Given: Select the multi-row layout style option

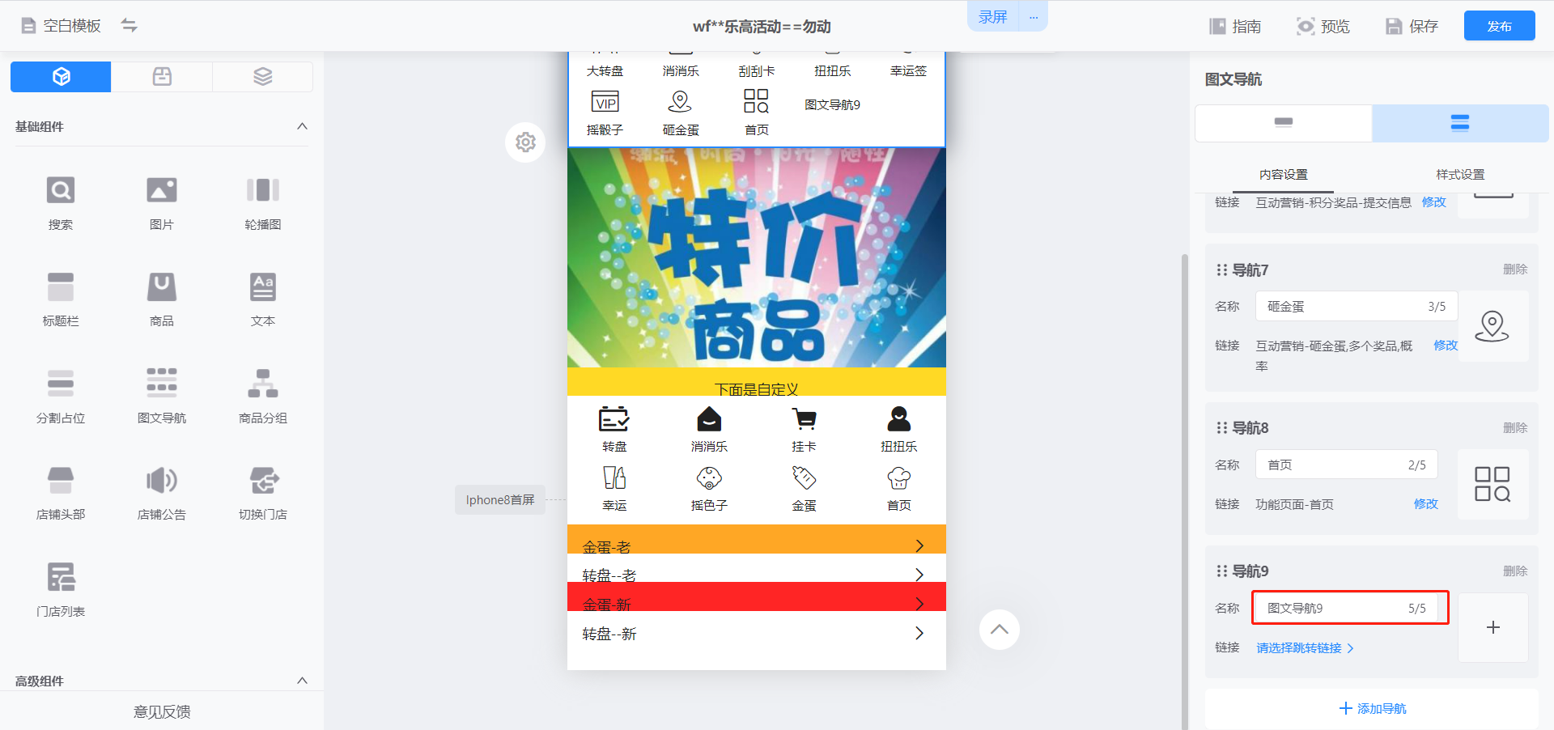Looking at the screenshot, I should pos(1459,123).
